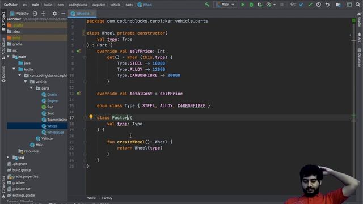This screenshot has width=363, height=204.
Task: Show Git history clock icon
Action: [x=319, y=5]
